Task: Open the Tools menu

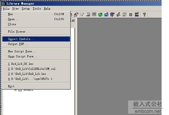Action: pyautogui.click(x=37, y=9)
